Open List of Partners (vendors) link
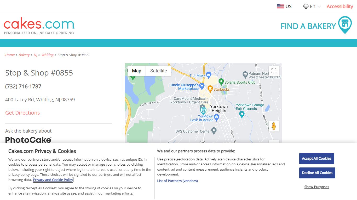This screenshot has height=200, width=357. pyautogui.click(x=177, y=181)
